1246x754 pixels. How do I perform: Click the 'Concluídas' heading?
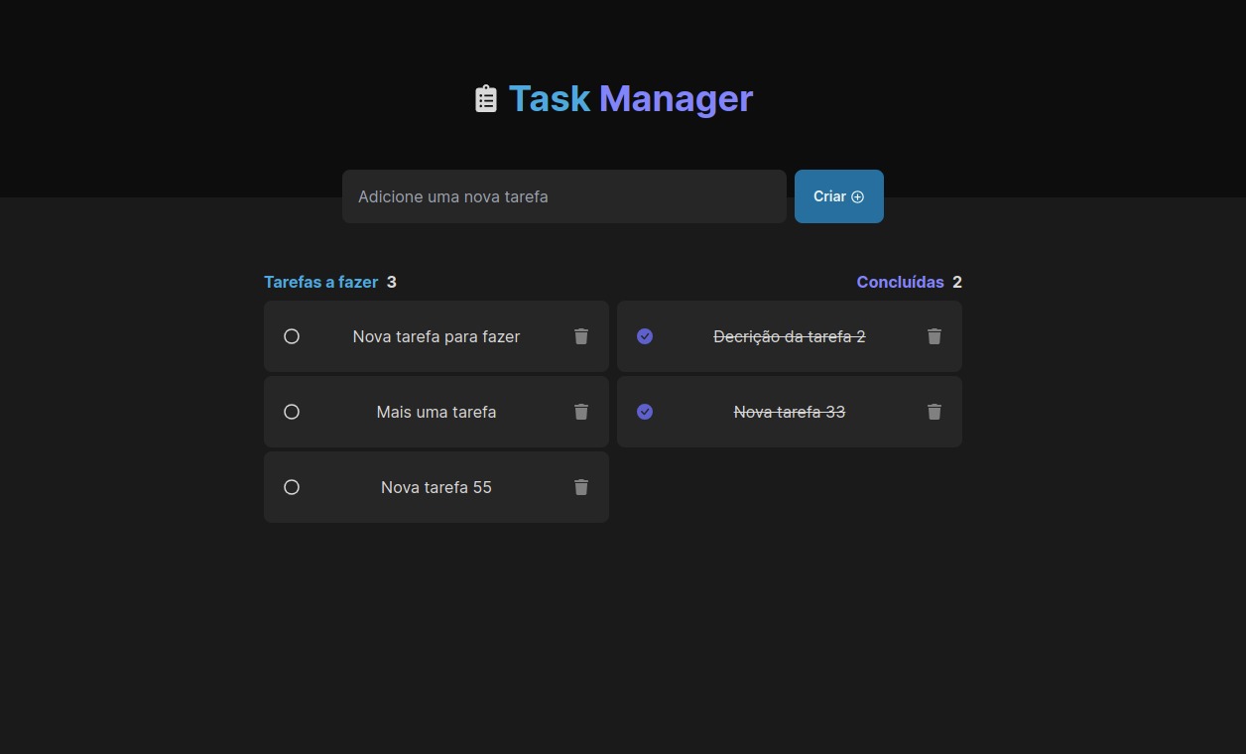click(901, 282)
